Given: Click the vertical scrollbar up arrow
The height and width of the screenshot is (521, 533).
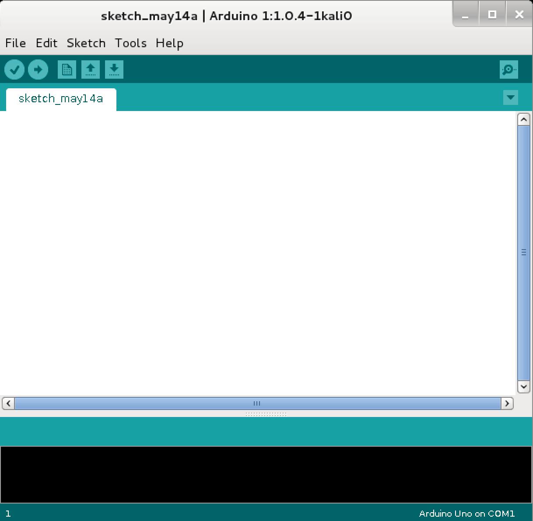Looking at the screenshot, I should click(523, 119).
